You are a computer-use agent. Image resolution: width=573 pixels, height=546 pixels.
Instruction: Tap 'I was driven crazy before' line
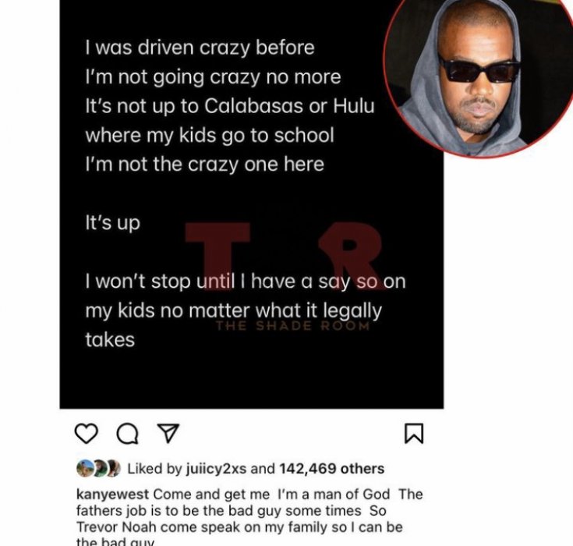pyautogui.click(x=200, y=48)
